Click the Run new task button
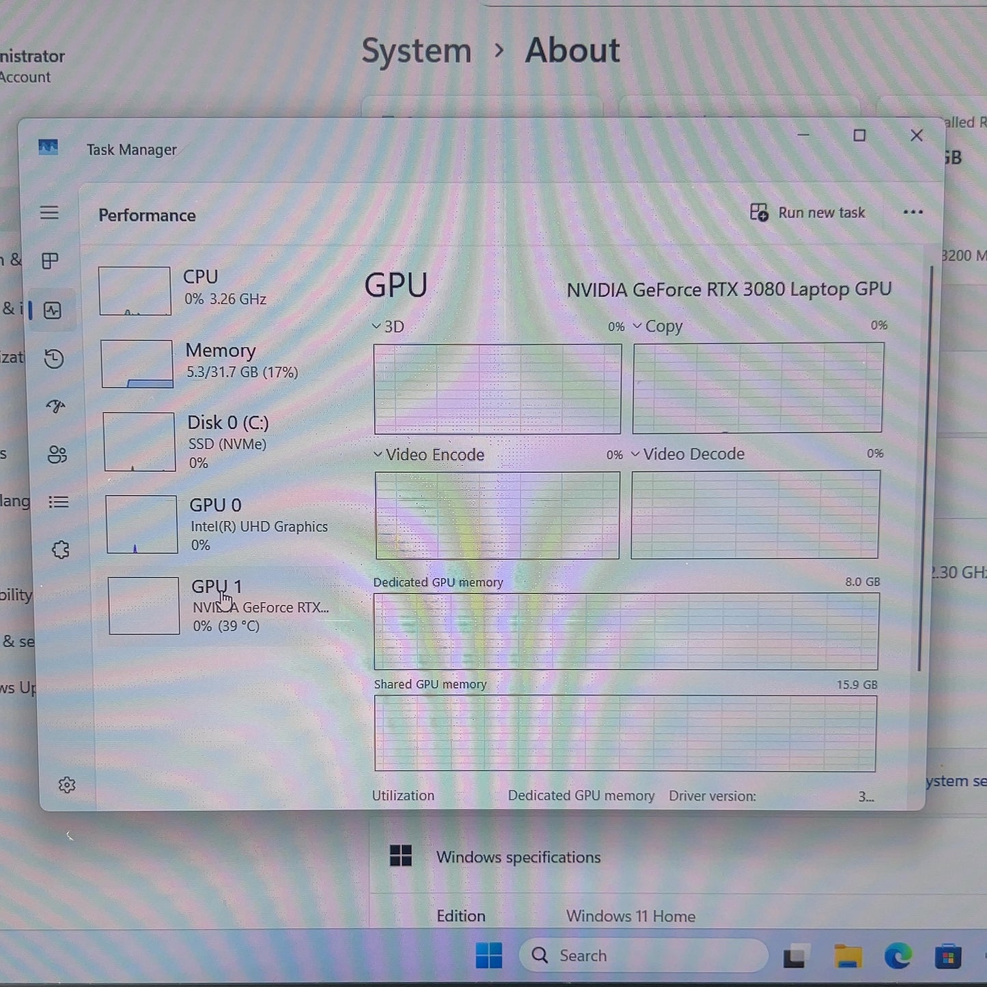The width and height of the screenshot is (987, 987). pos(807,213)
